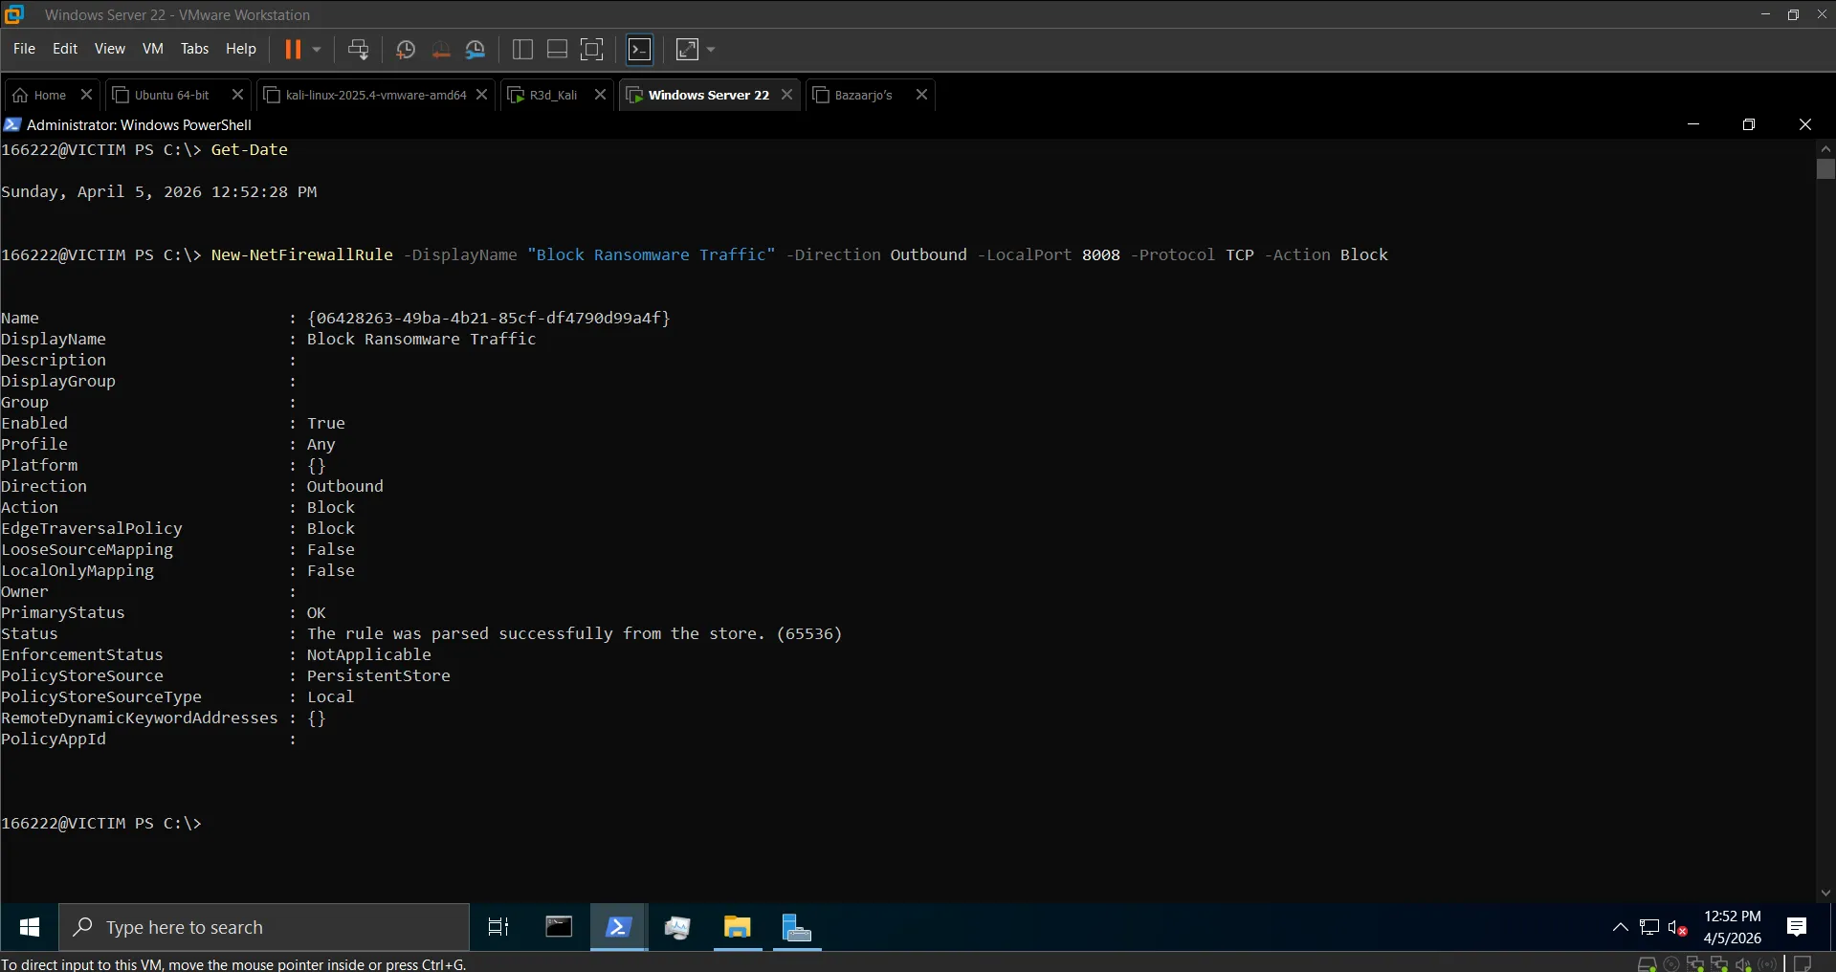The image size is (1836, 972).
Task: Click the PersistentStore value
Action: [379, 675]
